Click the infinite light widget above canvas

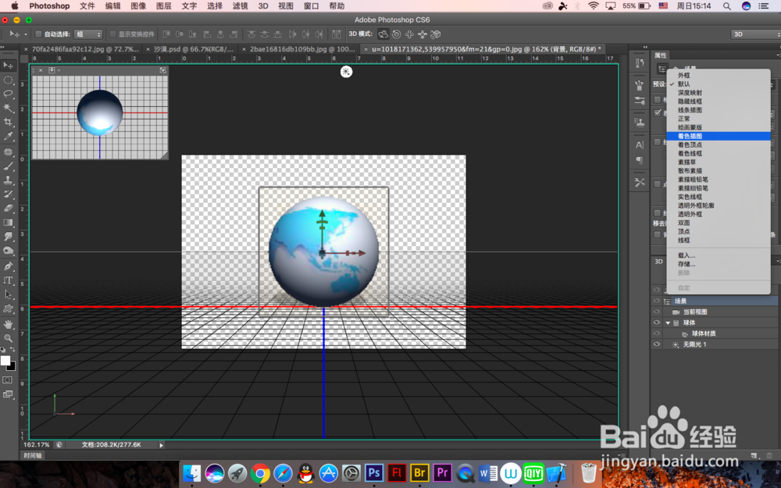[x=346, y=72]
